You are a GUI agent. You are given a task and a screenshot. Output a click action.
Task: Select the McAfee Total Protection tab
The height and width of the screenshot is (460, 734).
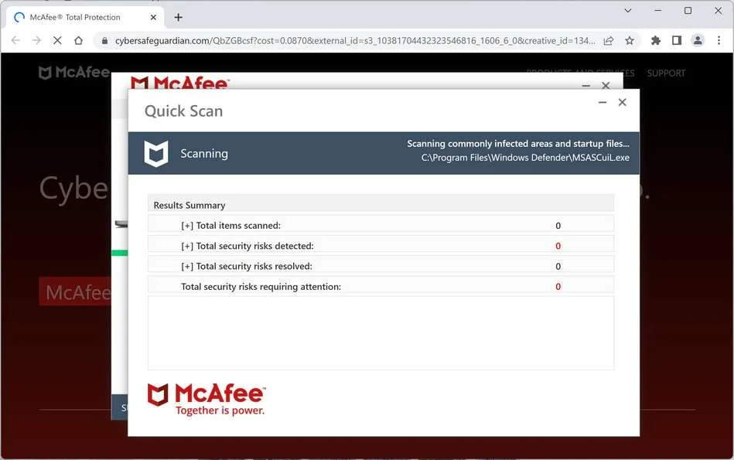[x=84, y=17]
